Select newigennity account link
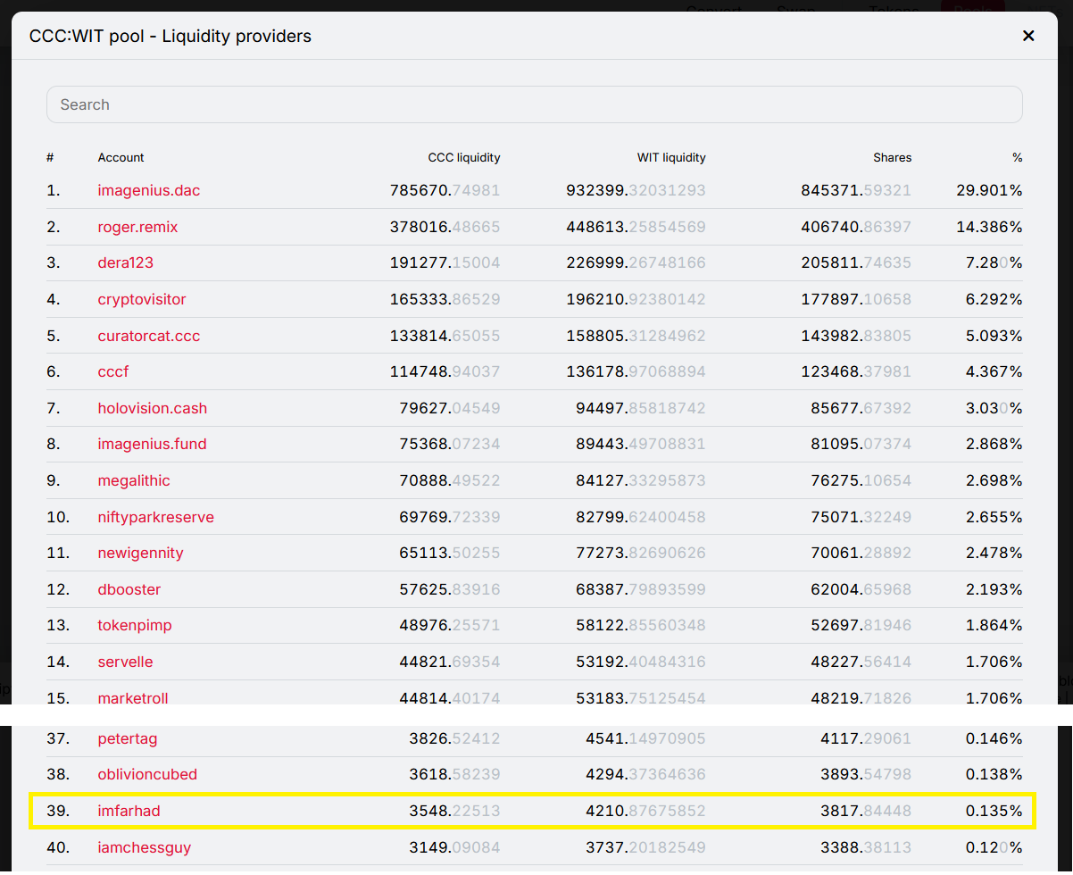 140,553
